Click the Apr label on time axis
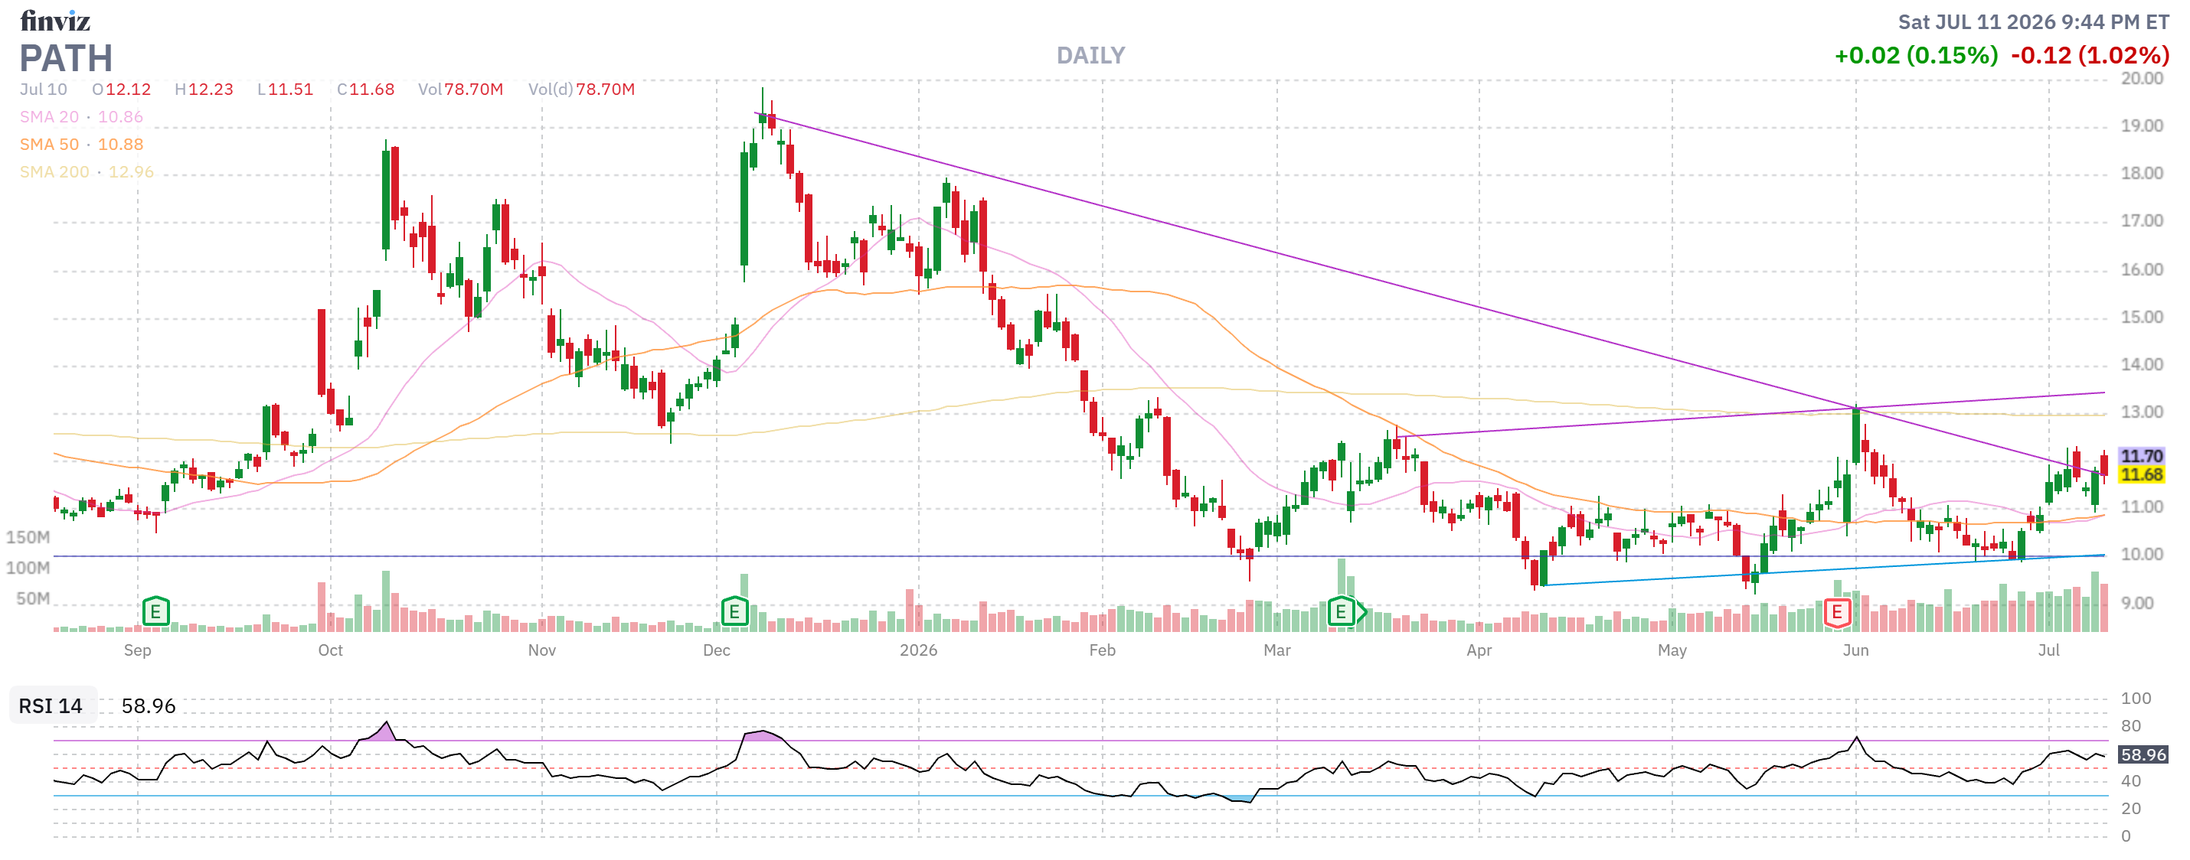This screenshot has height=860, width=2190. (1479, 650)
